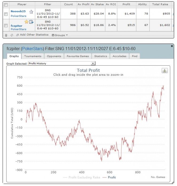177x186 pixels.
Task: Sort by Total Rake column header
Action: [160, 5]
